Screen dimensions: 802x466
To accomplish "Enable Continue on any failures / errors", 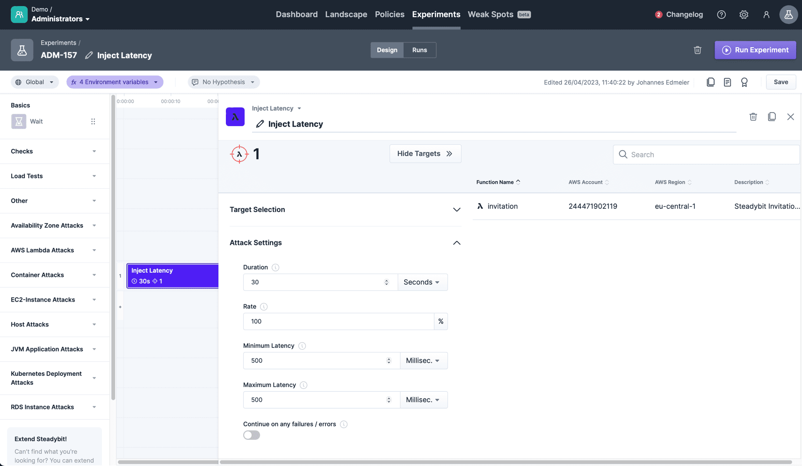I will (x=251, y=435).
